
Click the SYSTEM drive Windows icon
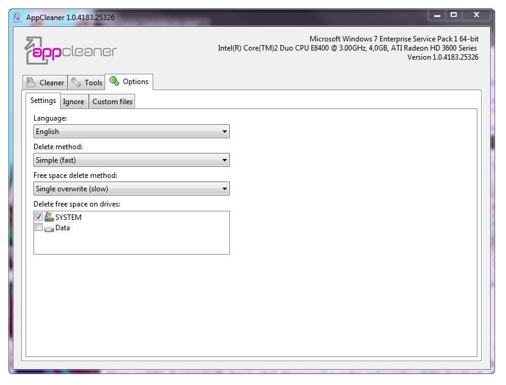(x=49, y=217)
